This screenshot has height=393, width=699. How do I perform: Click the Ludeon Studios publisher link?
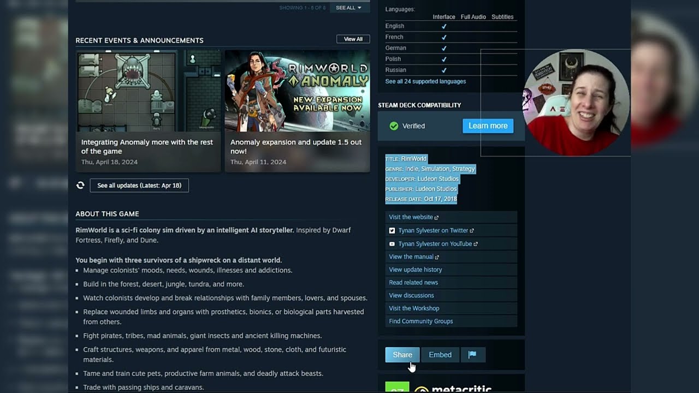tap(436, 189)
